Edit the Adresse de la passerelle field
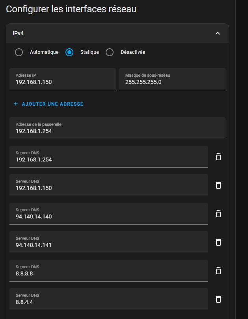248x319 pixels. (117, 128)
